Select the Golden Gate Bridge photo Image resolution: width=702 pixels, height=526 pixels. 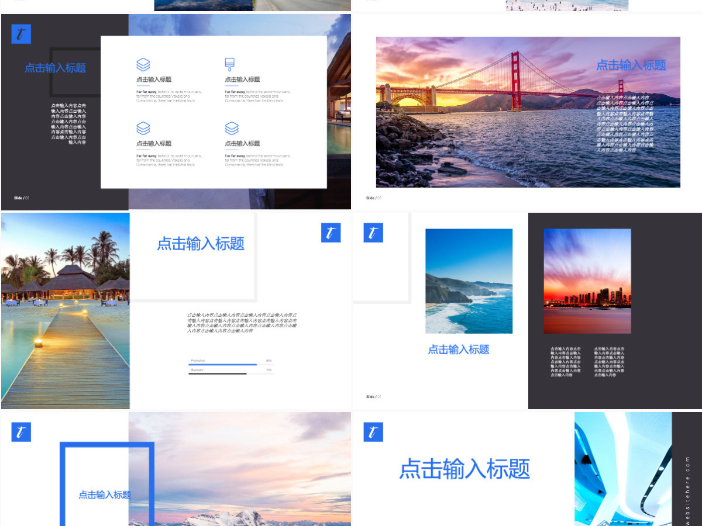[x=528, y=112]
